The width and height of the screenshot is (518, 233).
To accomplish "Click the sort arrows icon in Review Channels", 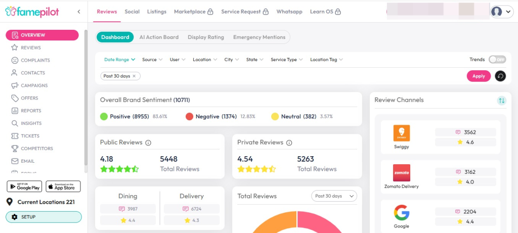I will 501,101.
